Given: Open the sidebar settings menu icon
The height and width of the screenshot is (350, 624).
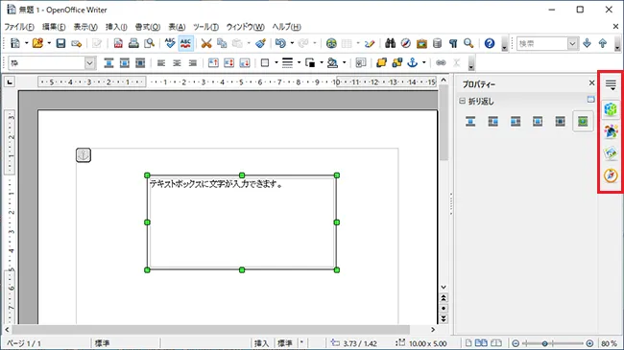Looking at the screenshot, I should coord(611,84).
